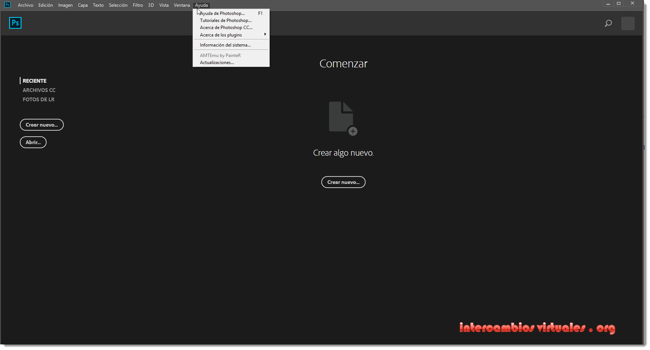Click the sidebar Crear nuevo... button
This screenshot has width=650, height=350.
click(42, 125)
